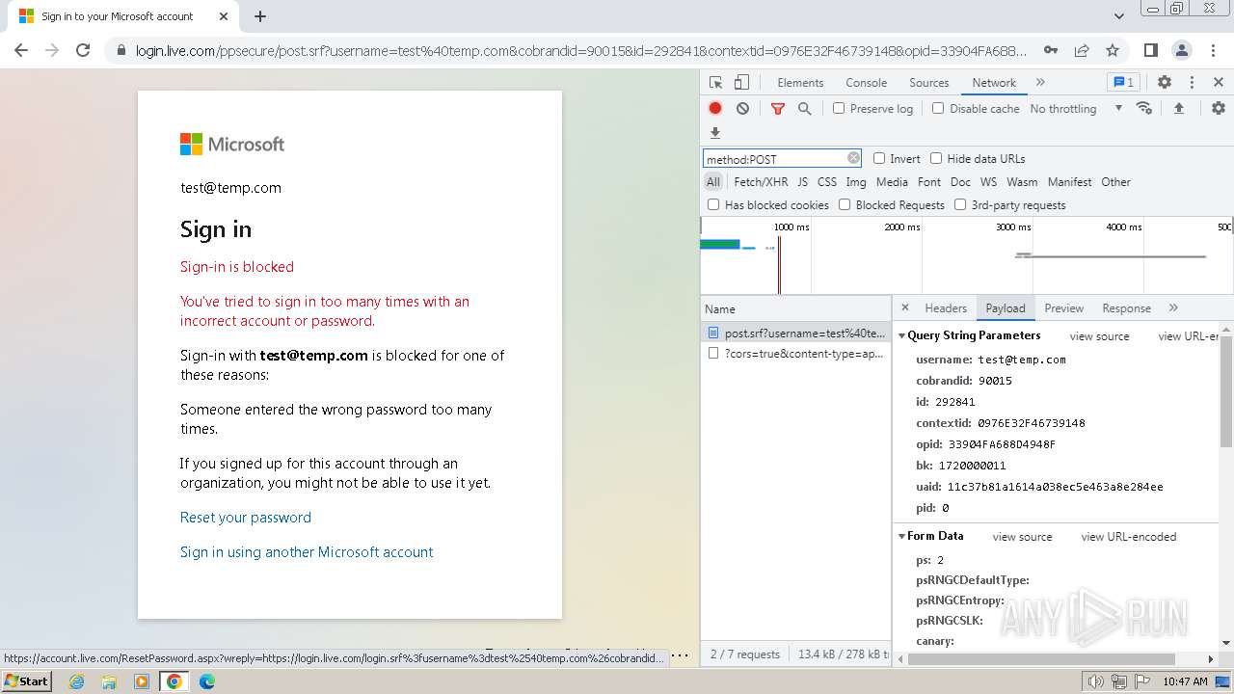This screenshot has width=1234, height=694.
Task: Switch to the Console panel
Action: click(x=866, y=83)
